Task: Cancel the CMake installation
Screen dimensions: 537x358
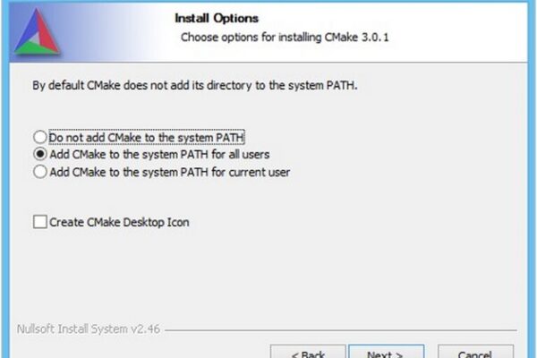Action: (x=475, y=352)
